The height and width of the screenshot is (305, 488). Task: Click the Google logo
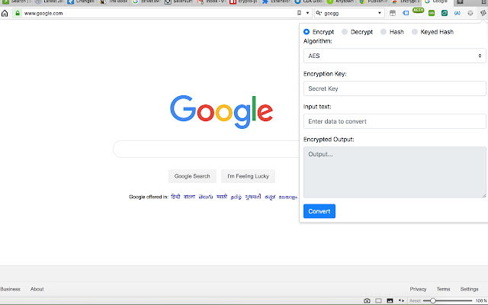pyautogui.click(x=221, y=111)
